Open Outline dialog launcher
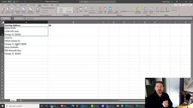This screenshot has height=108, width=193. point(179,15)
